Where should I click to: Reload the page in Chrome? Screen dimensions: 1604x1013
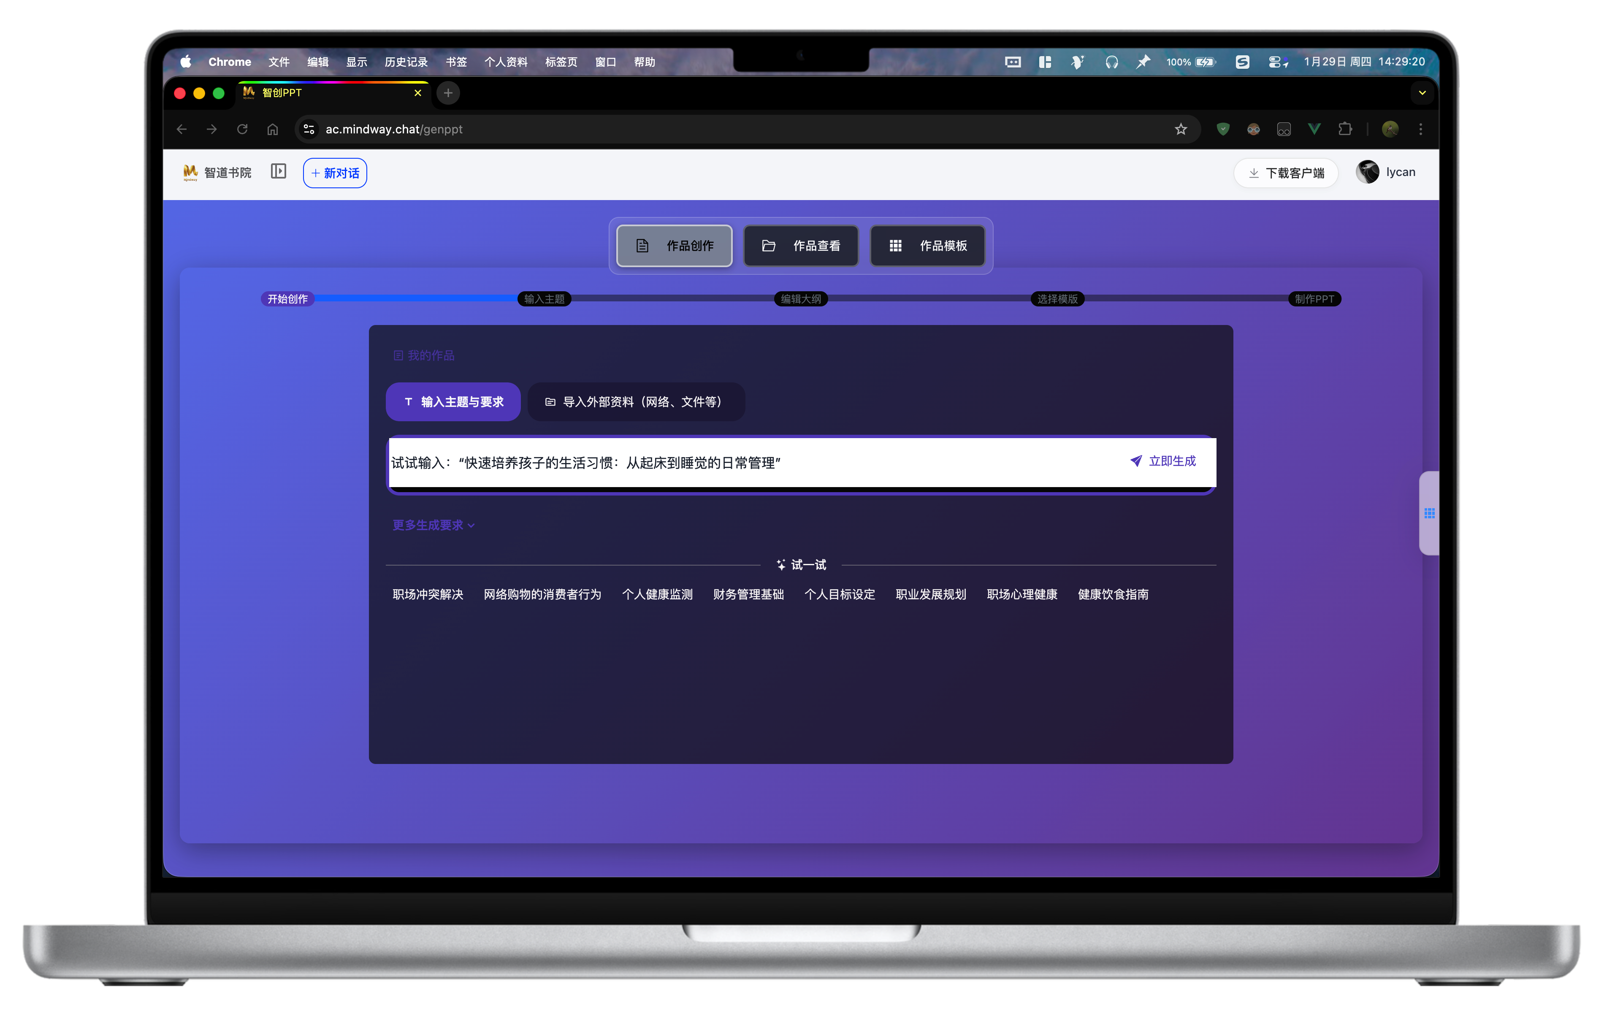click(x=242, y=129)
